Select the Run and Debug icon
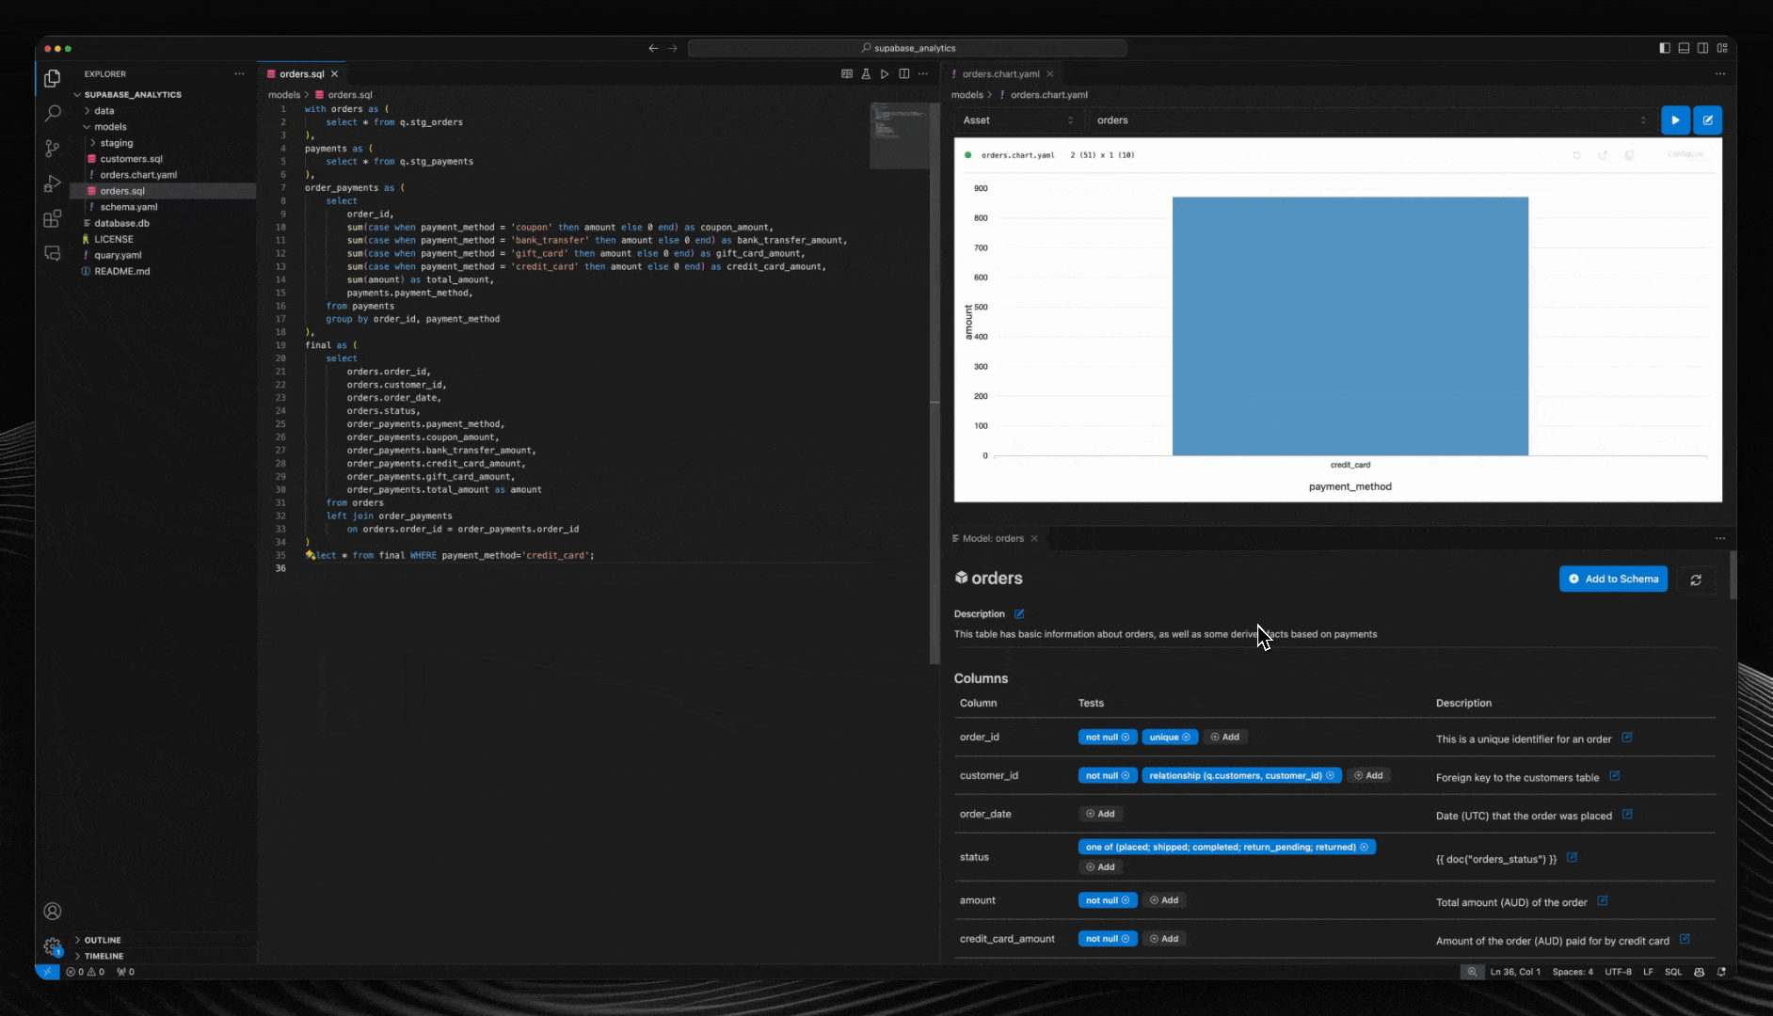 (x=52, y=183)
